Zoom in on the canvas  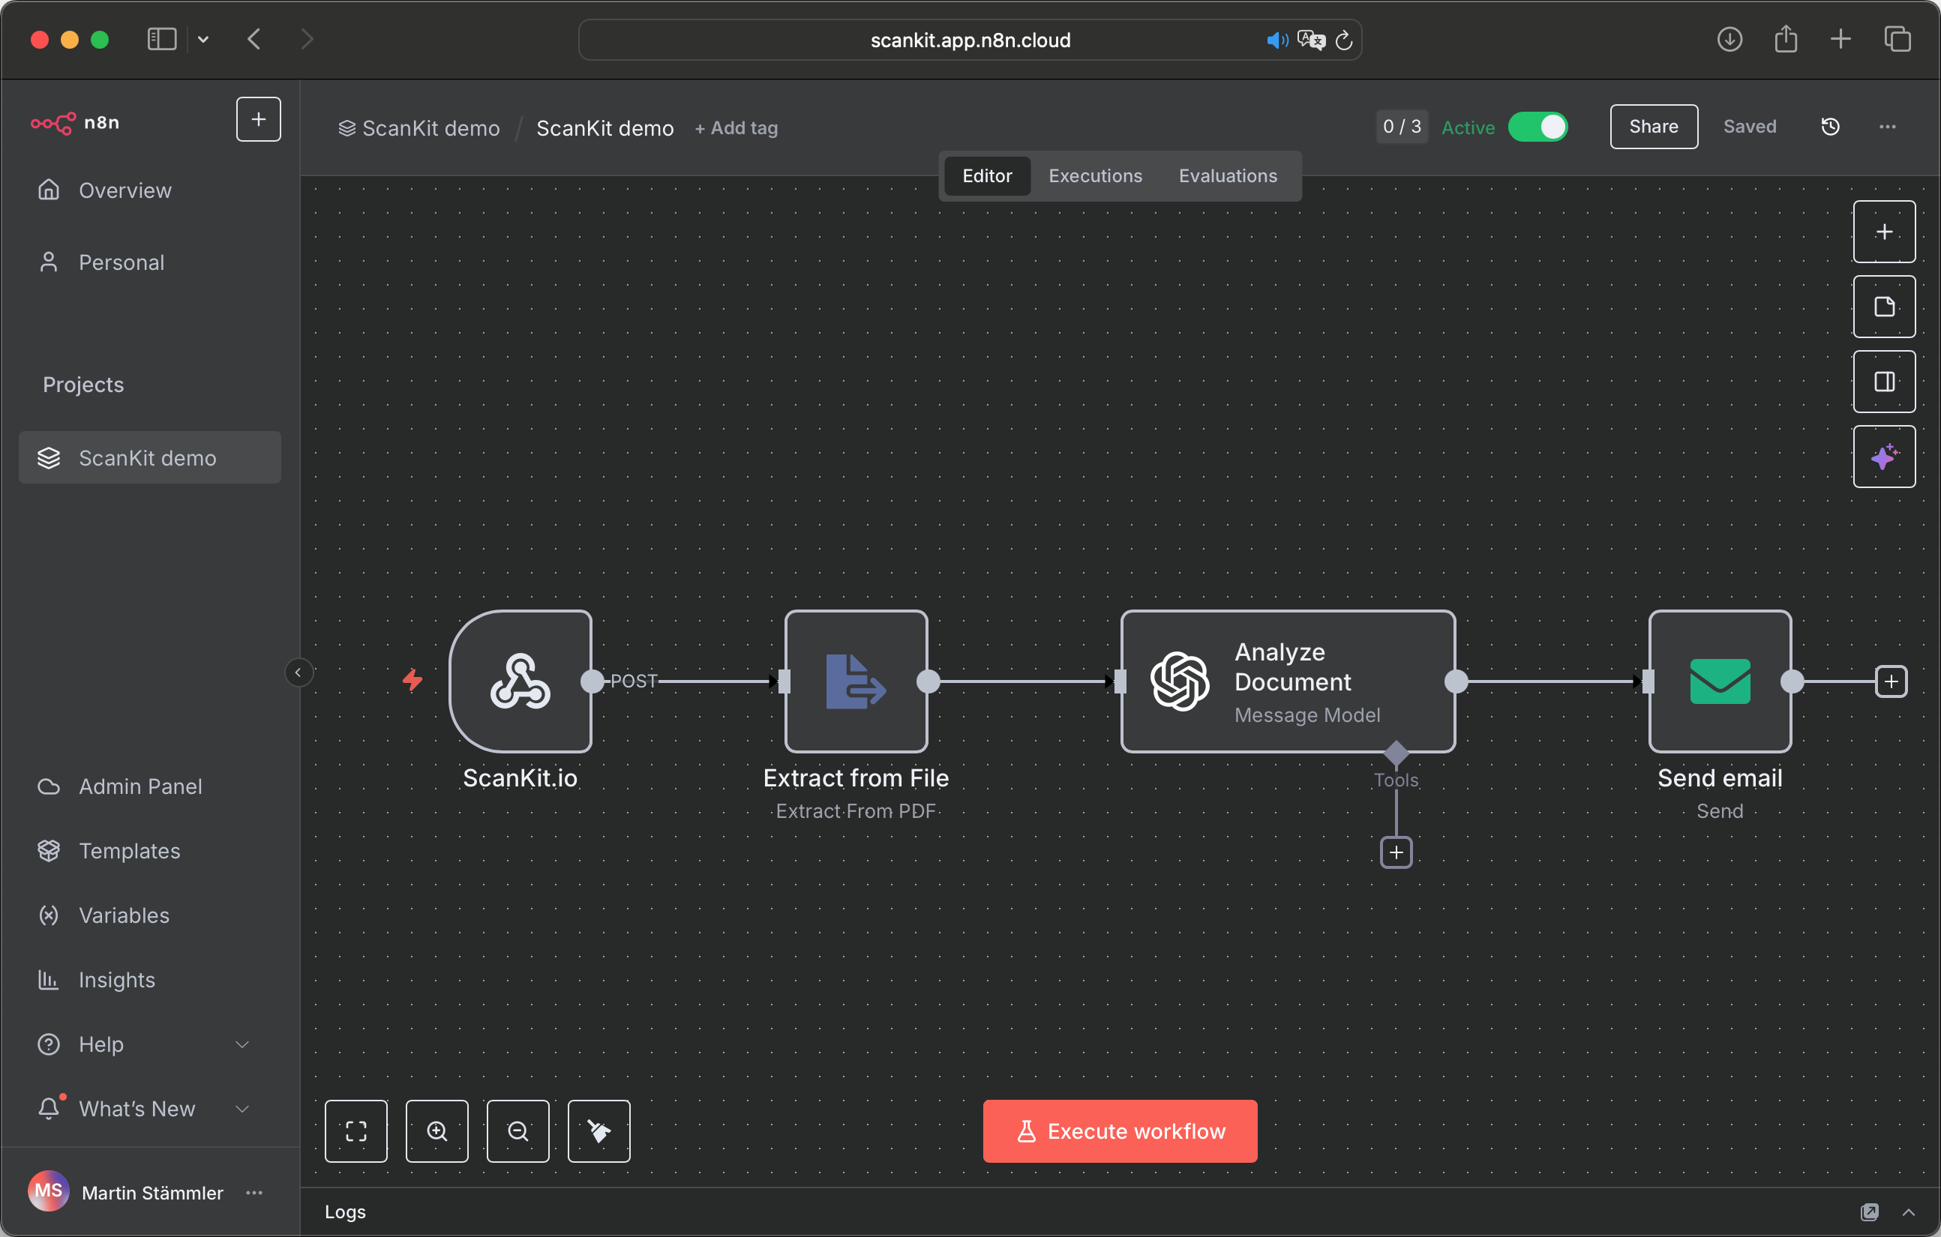click(x=437, y=1131)
